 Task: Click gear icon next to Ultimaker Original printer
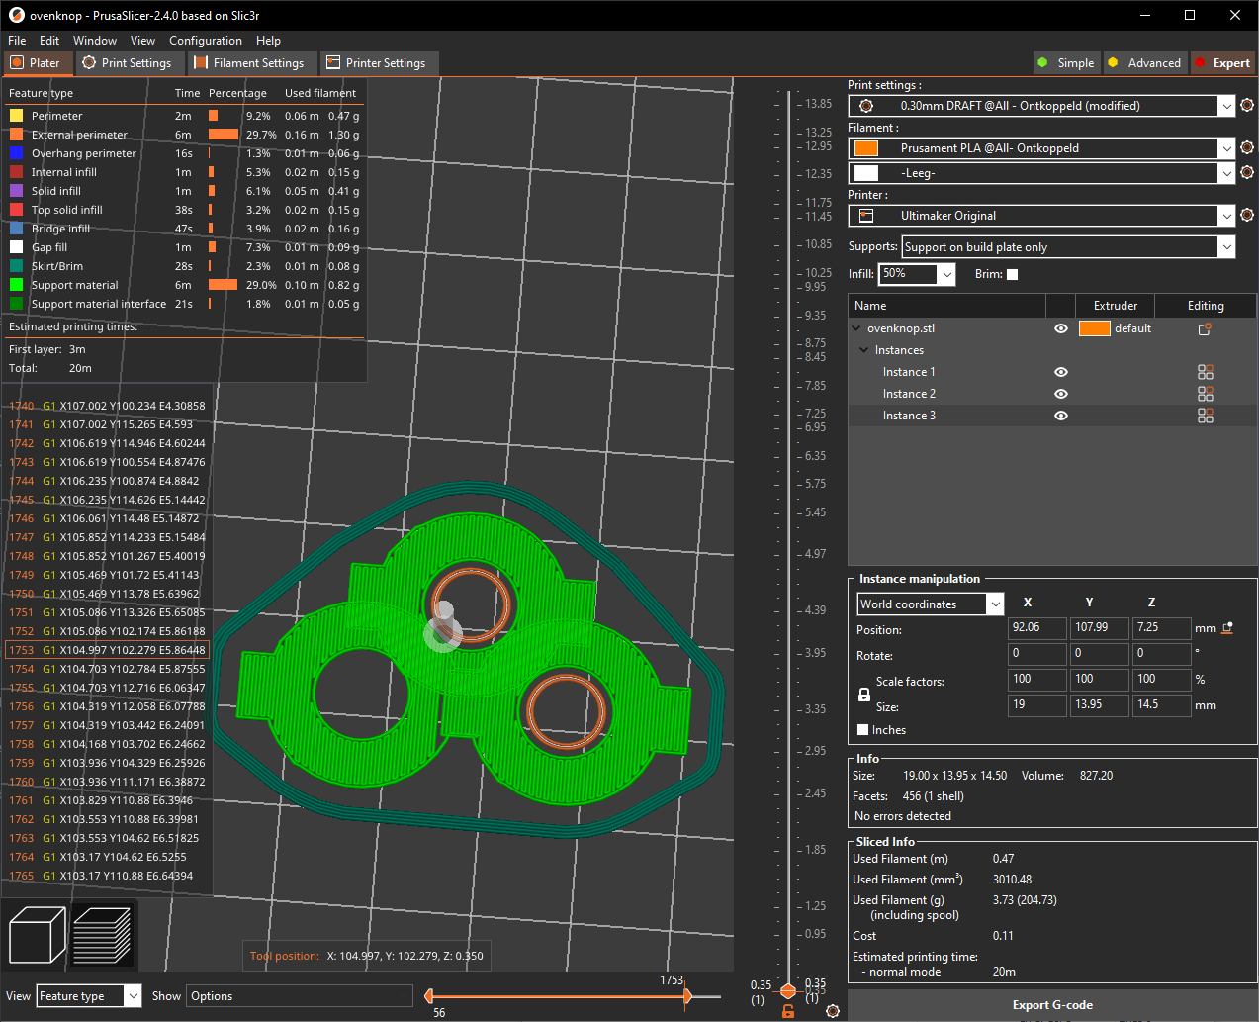(1247, 215)
